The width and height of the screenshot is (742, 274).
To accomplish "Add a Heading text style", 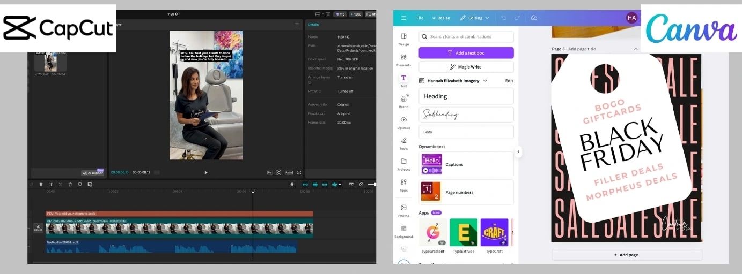I will 466,96.
